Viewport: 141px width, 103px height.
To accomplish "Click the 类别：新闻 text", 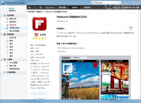I will pos(35,51).
